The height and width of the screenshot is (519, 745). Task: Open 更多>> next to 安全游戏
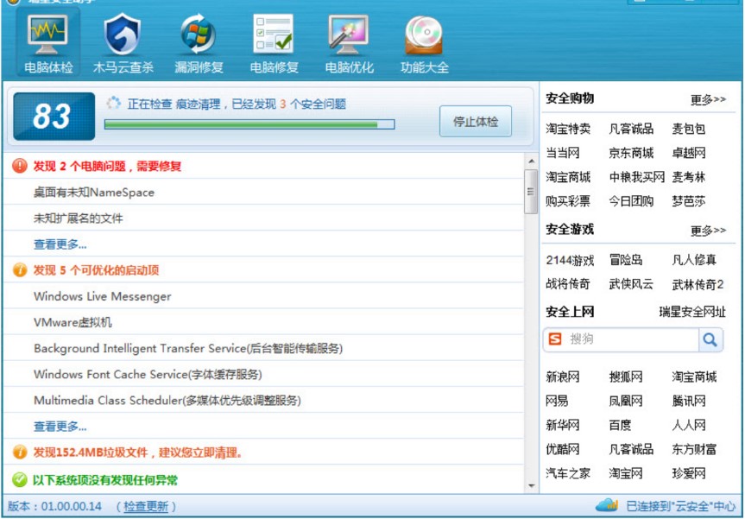(x=708, y=231)
